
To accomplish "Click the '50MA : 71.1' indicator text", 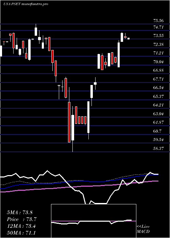I will [21, 233].
